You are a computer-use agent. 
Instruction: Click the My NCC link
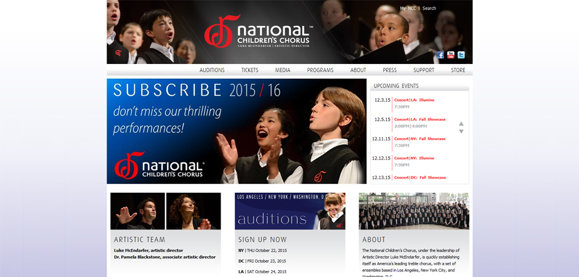[408, 8]
